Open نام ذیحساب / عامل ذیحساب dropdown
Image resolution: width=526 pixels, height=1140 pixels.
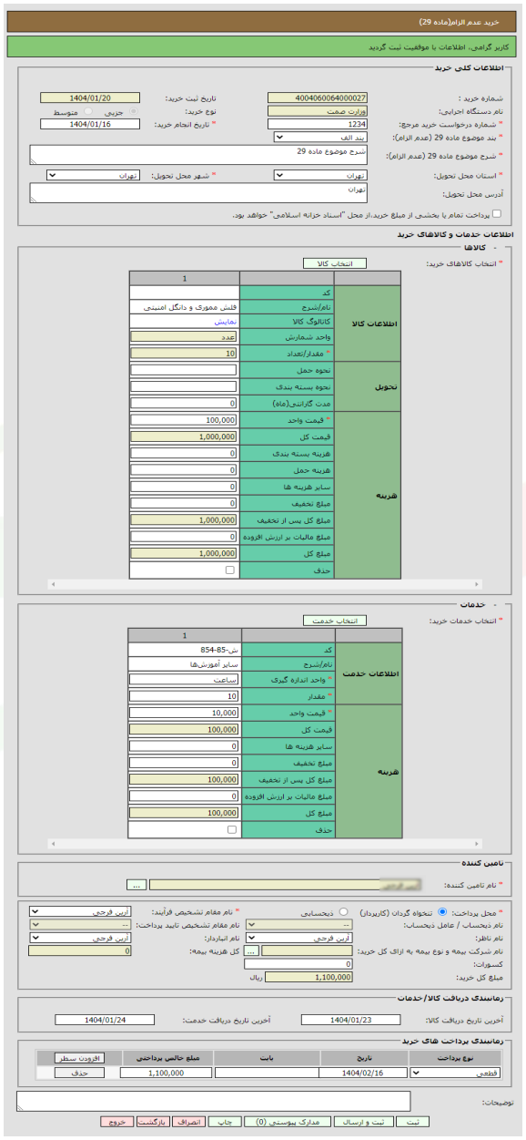click(299, 924)
